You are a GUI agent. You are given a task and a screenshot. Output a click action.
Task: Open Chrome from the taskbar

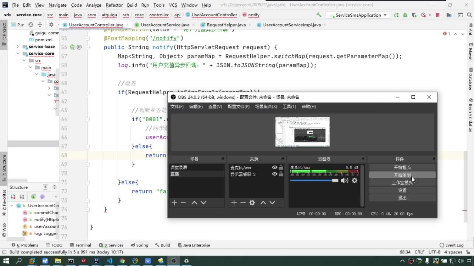122,261
